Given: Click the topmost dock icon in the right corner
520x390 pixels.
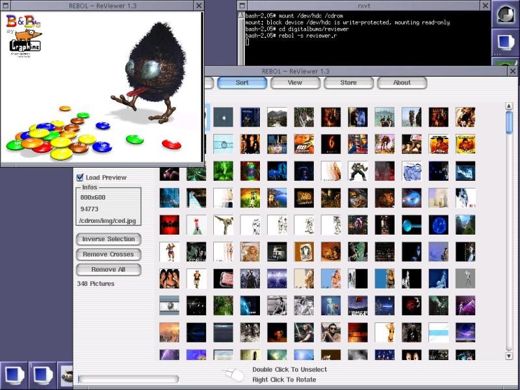Looking at the screenshot, I should pyautogui.click(x=506, y=14).
